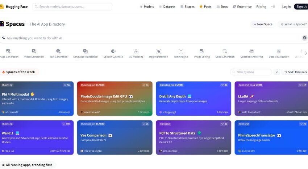Click the New Space button
The height and width of the screenshot is (169, 308).
pyautogui.click(x=263, y=24)
